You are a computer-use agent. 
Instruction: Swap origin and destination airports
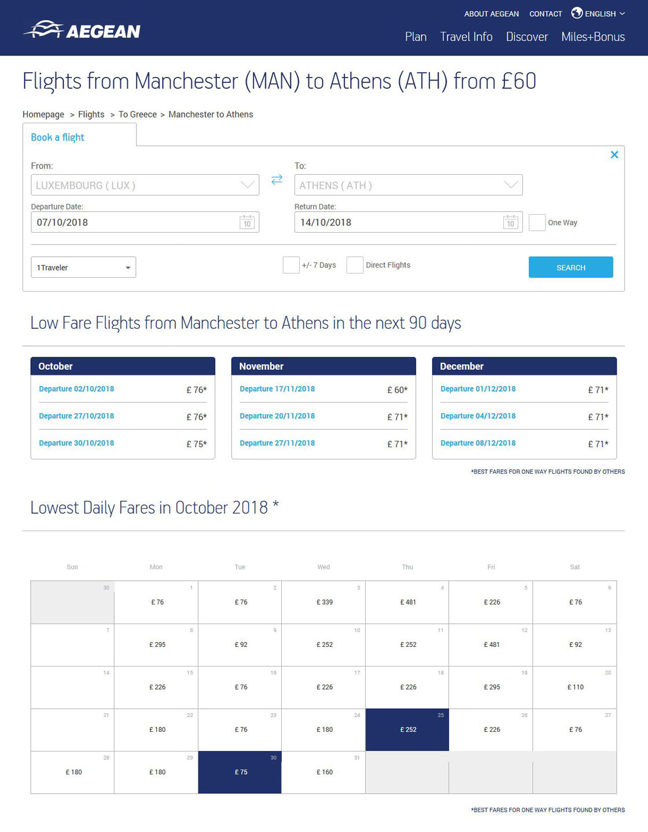click(277, 179)
